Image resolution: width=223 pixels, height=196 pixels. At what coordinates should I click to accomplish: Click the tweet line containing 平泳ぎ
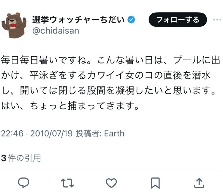tap(106, 75)
